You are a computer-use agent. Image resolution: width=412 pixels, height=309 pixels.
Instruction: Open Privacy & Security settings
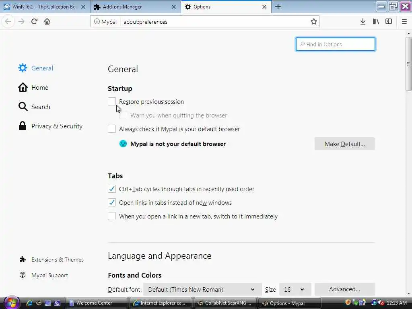tap(50, 126)
